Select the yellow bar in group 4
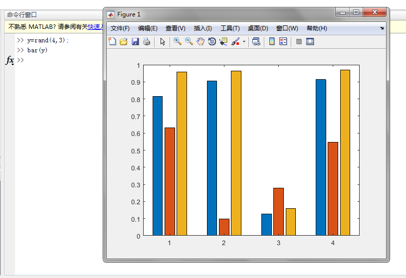Viewport: 406px width, 278px height. click(345, 152)
